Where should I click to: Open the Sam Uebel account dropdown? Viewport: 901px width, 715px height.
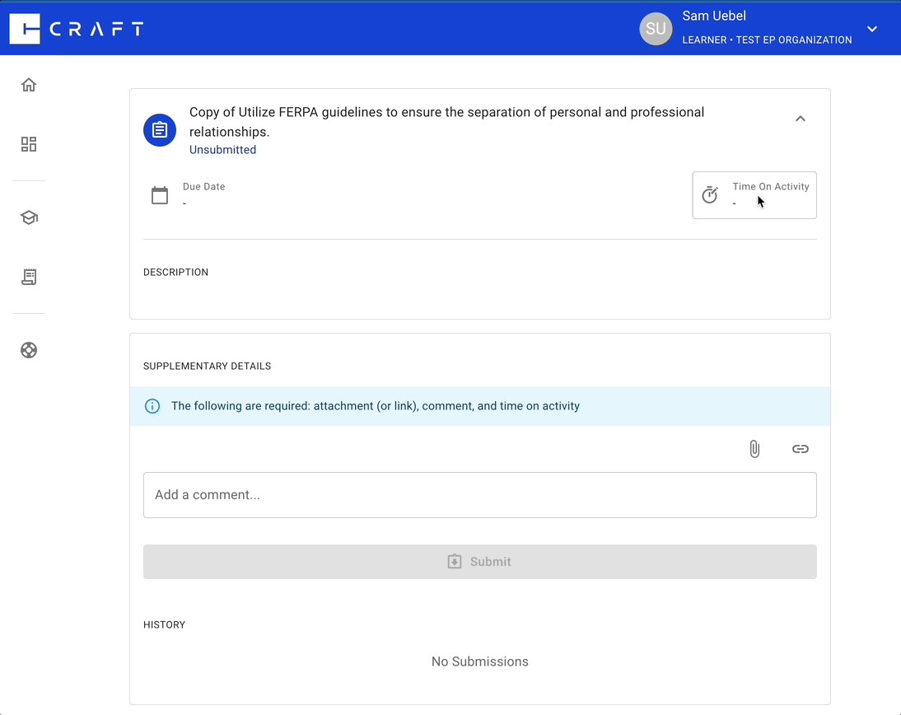871,28
